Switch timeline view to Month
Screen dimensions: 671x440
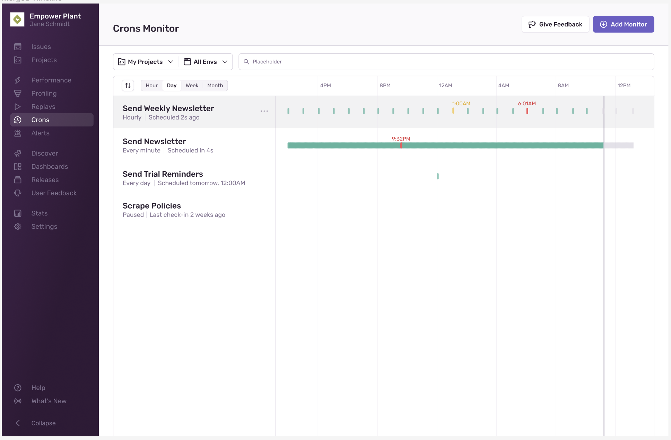(x=215, y=85)
